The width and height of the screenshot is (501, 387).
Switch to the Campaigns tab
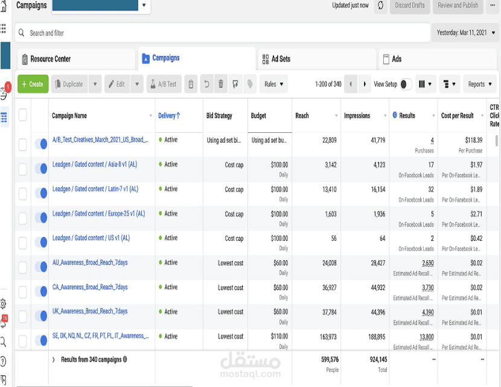(x=197, y=59)
